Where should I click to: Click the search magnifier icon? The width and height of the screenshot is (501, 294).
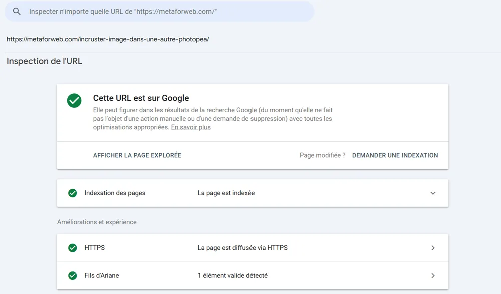click(x=17, y=11)
